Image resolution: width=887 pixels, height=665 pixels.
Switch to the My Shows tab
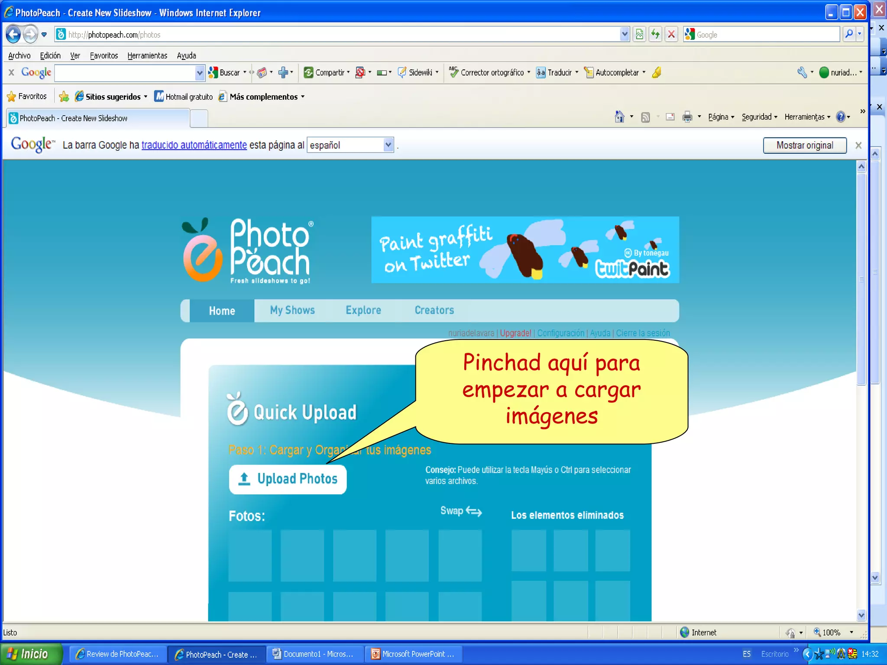pyautogui.click(x=292, y=310)
